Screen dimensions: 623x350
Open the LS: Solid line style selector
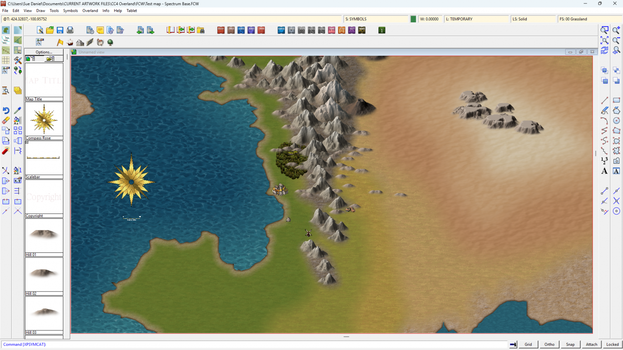[x=533, y=19]
